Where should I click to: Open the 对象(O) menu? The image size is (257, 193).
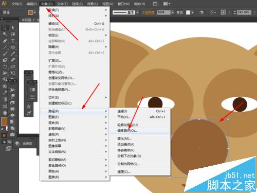pos(47,4)
